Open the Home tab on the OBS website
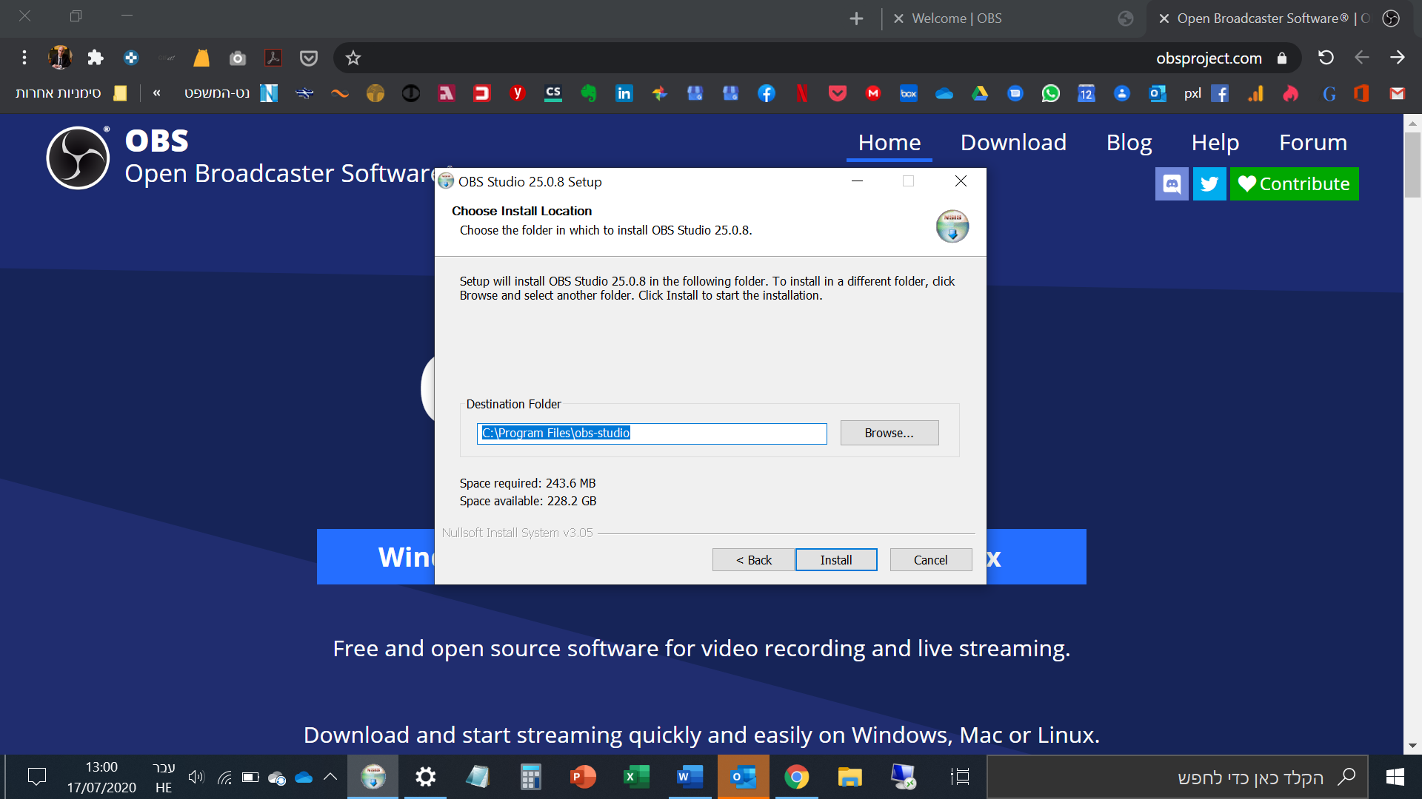Screen dimensions: 1422x799 tap(889, 142)
